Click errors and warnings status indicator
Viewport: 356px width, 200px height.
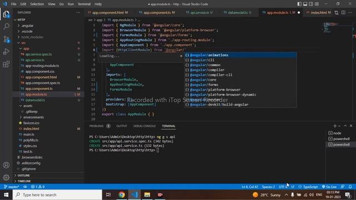point(38,187)
